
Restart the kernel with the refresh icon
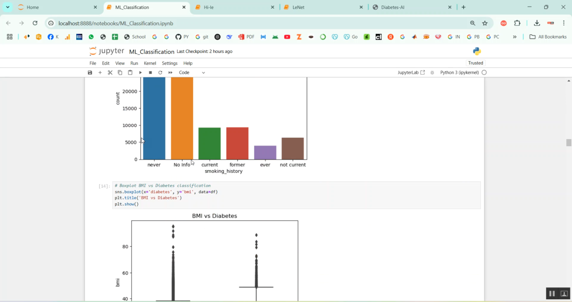point(160,72)
